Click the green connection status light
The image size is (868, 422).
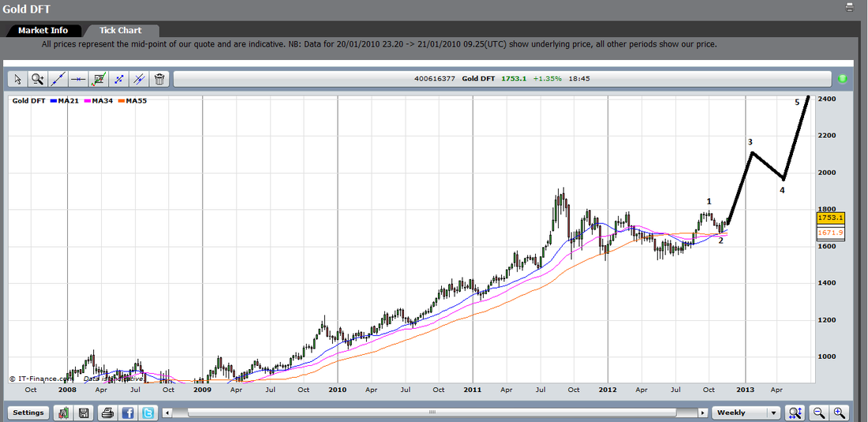[843, 79]
